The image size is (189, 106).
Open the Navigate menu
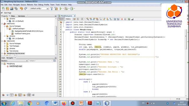[17, 5]
